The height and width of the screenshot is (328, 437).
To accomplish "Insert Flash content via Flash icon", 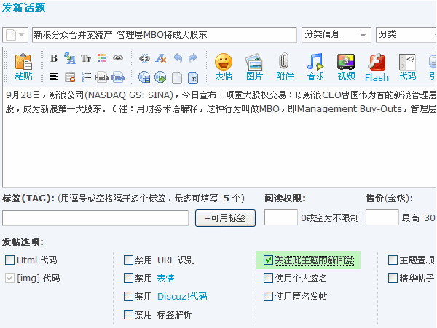I will click(x=377, y=65).
